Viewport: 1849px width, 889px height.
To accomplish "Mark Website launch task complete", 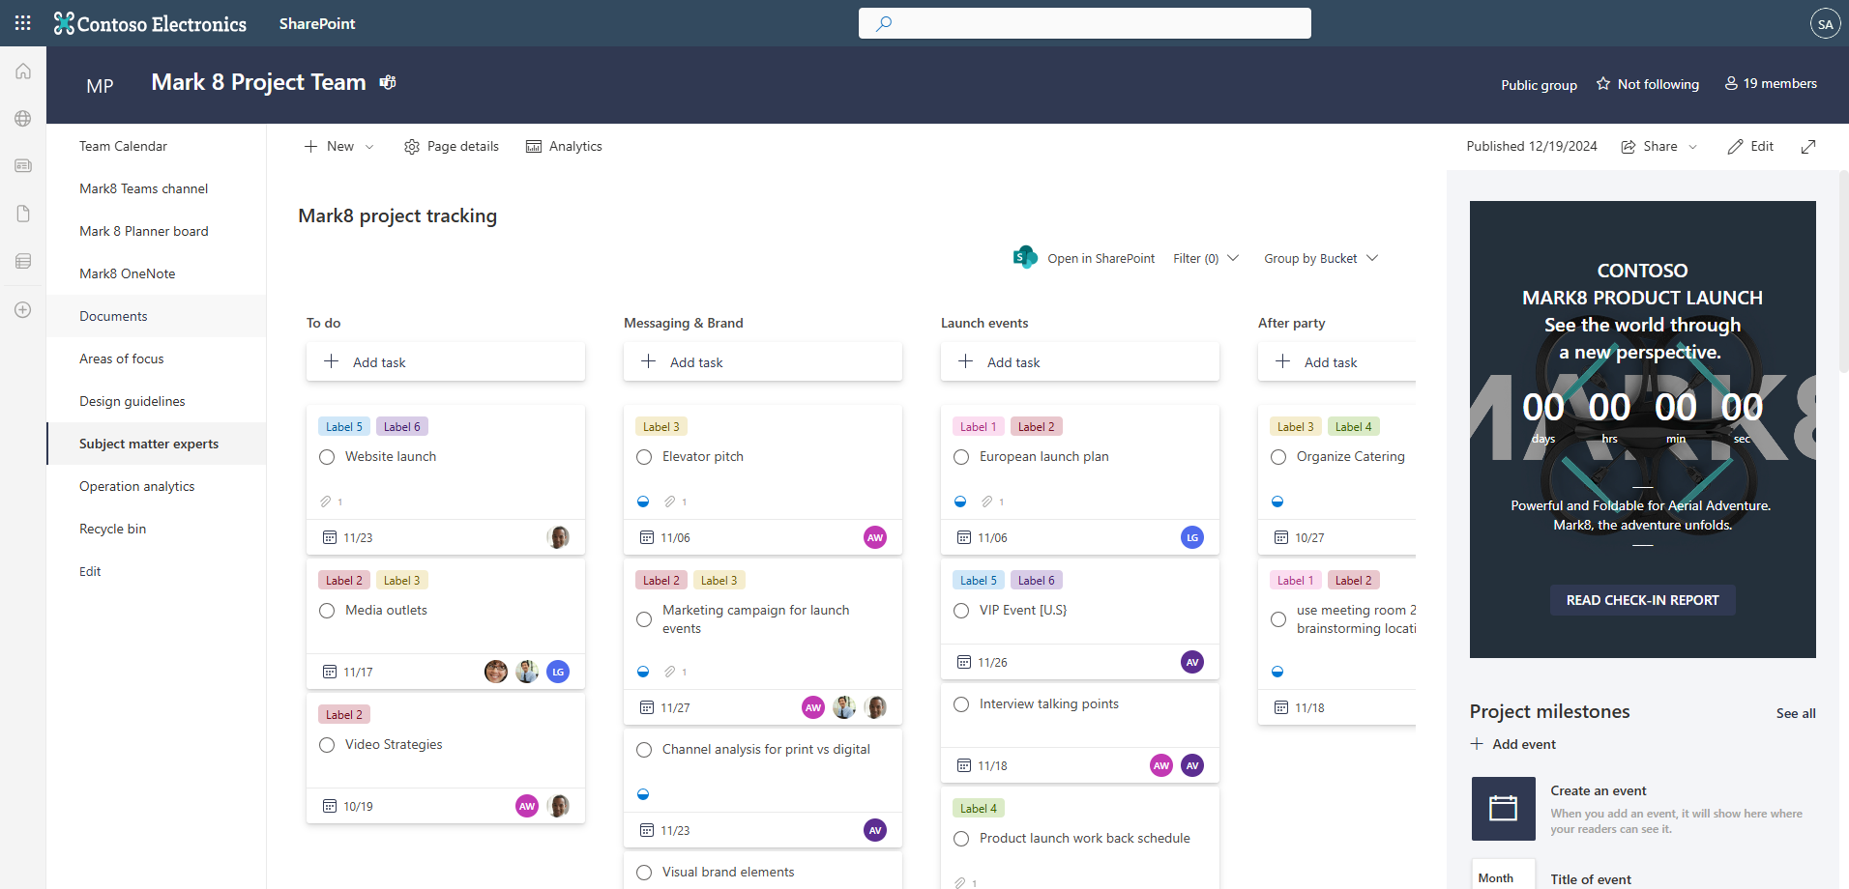I will coord(327,457).
